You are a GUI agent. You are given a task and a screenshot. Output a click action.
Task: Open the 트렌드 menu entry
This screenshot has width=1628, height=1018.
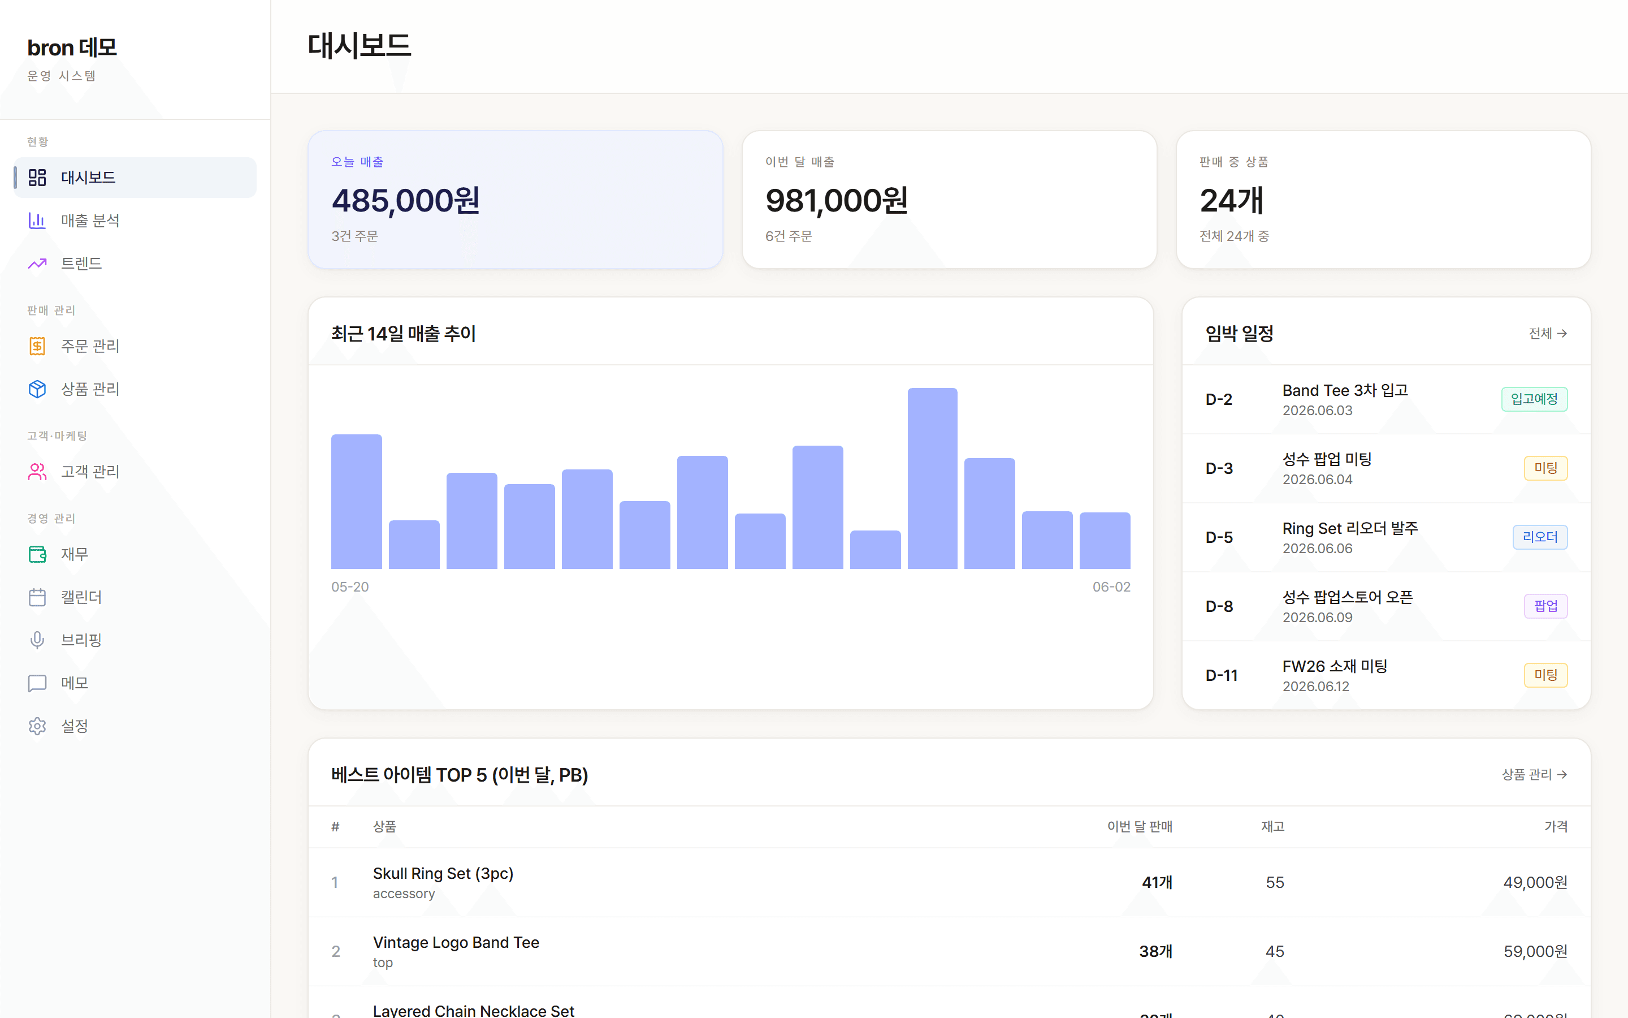[x=135, y=263]
